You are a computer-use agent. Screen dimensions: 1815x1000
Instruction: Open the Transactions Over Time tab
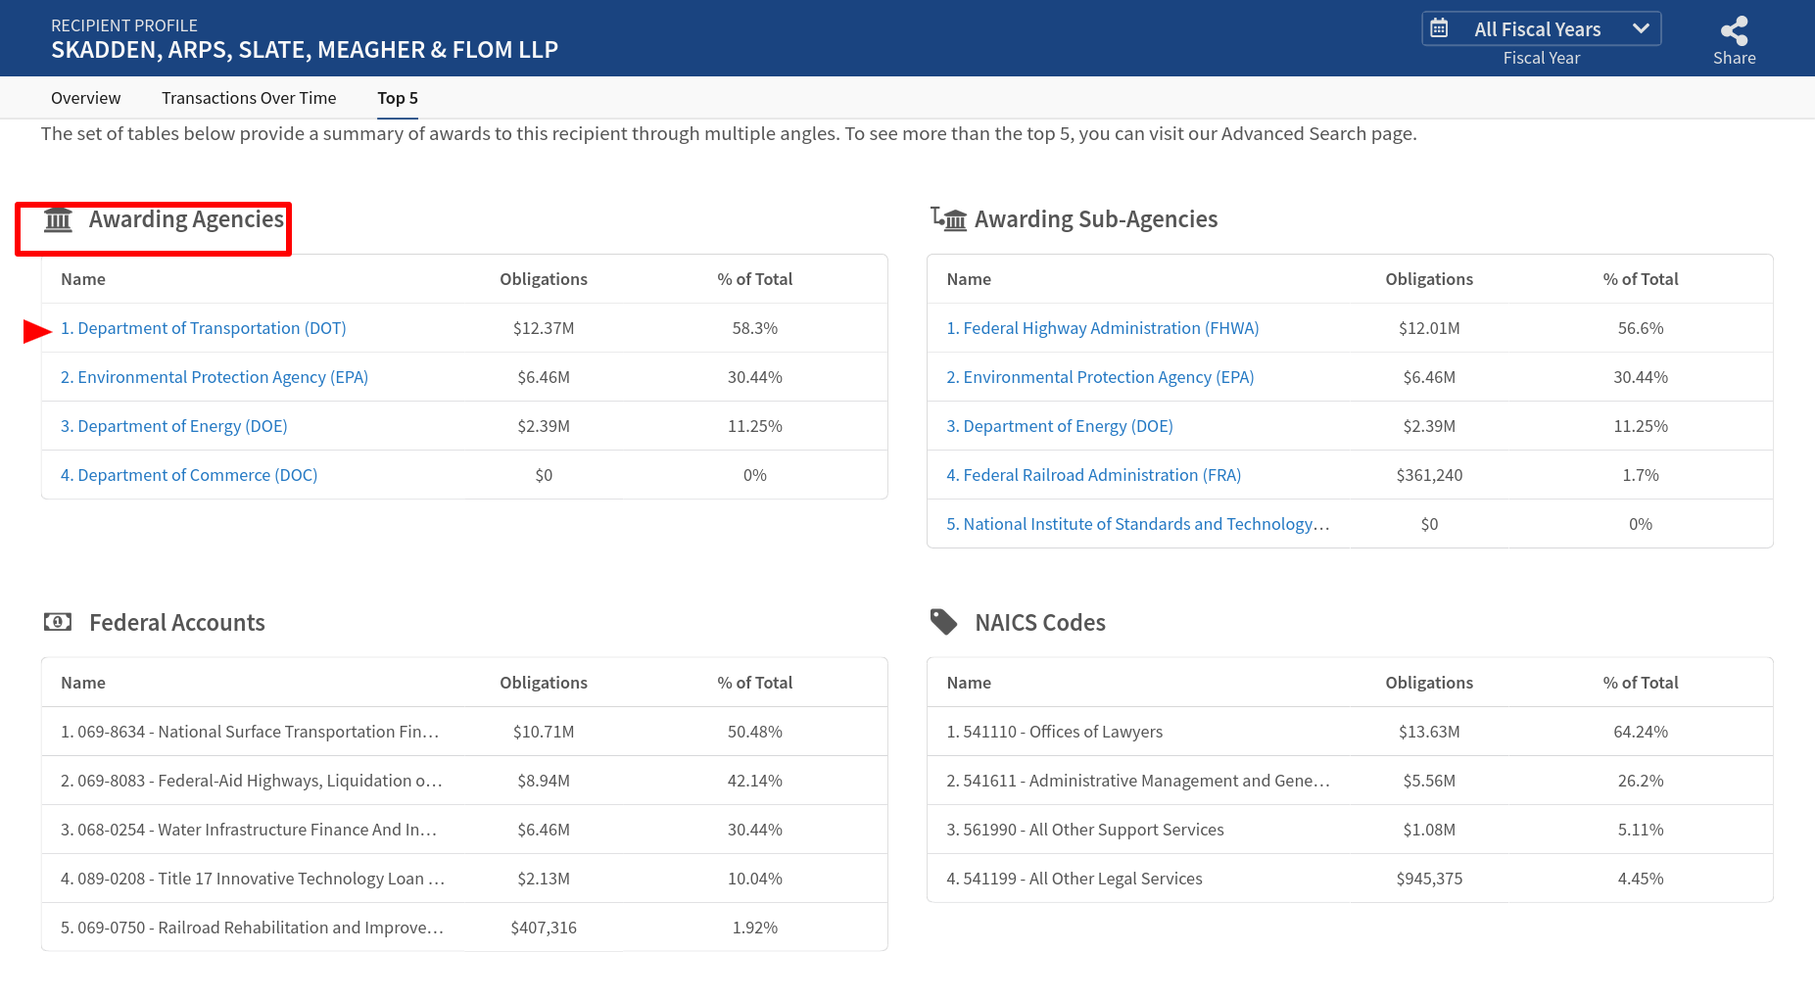point(249,98)
